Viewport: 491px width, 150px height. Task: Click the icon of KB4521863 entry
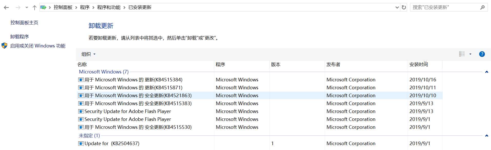(81, 96)
